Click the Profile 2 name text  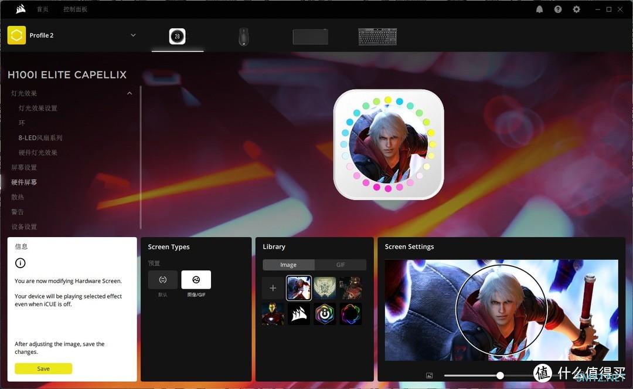[42, 35]
